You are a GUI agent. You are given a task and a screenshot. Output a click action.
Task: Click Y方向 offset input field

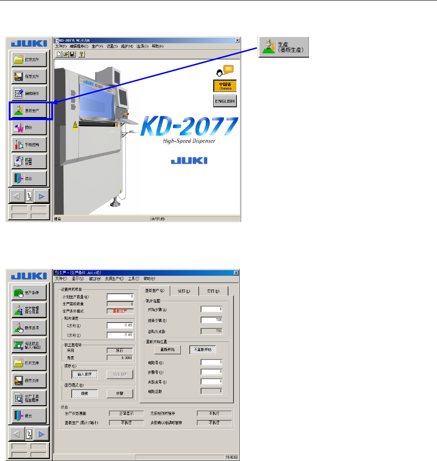[x=120, y=335]
